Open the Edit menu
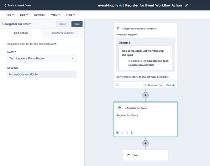Viewport: 210px width, 166px height. (24, 15)
